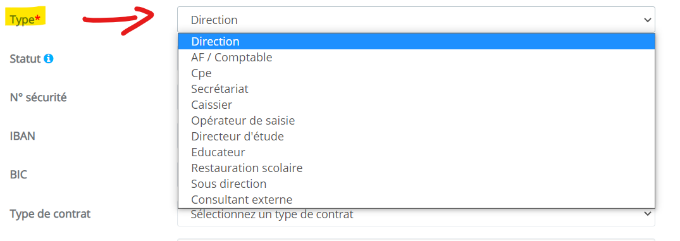The height and width of the screenshot is (241, 680).
Task: Choose the Caissier option
Action: [x=416, y=105]
